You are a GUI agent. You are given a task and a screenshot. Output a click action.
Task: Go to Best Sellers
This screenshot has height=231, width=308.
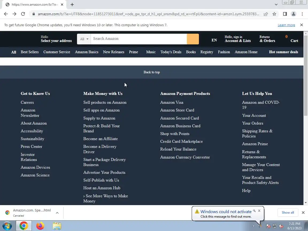pyautogui.click(x=30, y=52)
